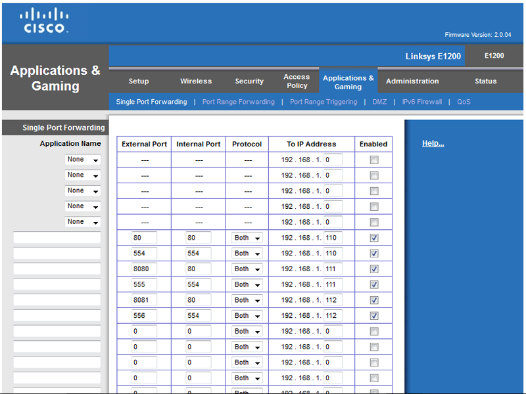526x394 pixels.
Task: Switch to the Wireless tab
Action: coord(196,81)
